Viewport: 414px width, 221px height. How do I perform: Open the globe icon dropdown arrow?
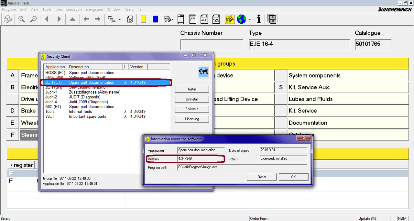click(250, 19)
